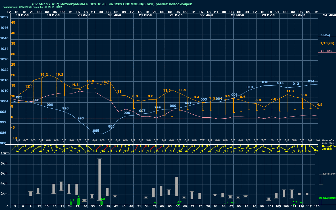Click the 997 pressure label
Image resolution: width=336 pixels, height=210 pixels.
142,111
